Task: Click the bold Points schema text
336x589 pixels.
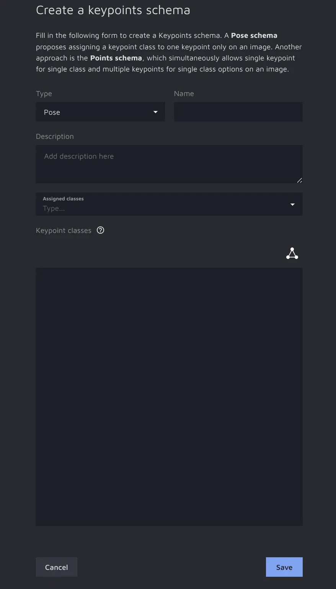Action: (x=116, y=58)
